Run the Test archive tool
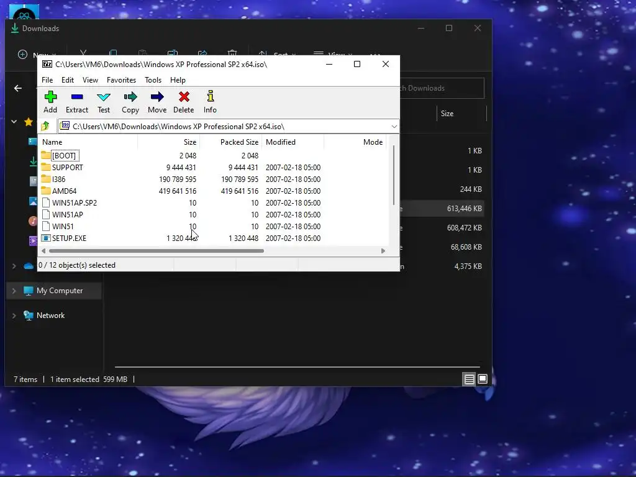 [x=104, y=102]
